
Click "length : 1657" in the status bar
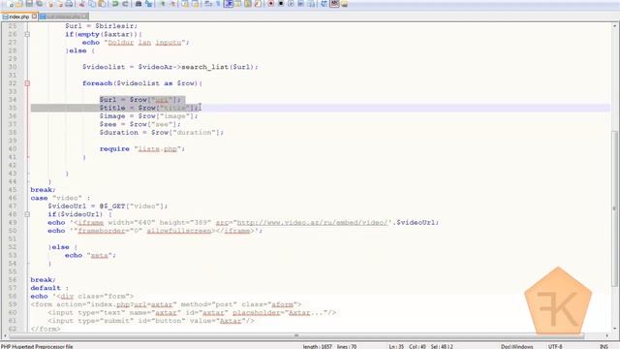pos(317,346)
